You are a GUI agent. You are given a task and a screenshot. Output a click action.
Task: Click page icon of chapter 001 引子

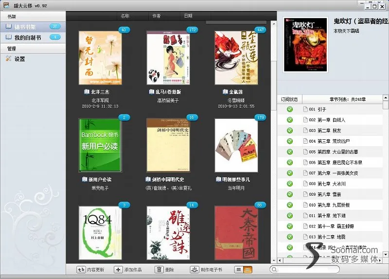(x=305, y=109)
